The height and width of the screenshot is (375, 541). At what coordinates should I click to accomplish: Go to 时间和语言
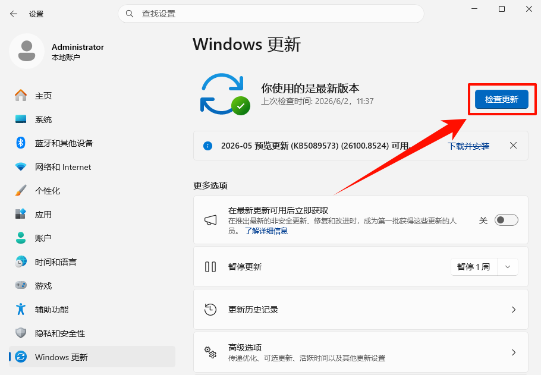(92, 261)
